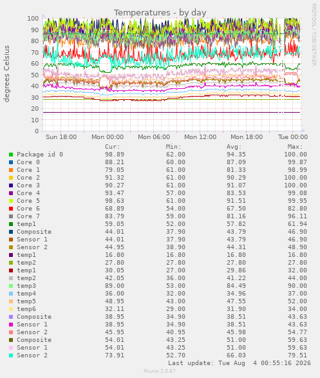Image resolution: width=320 pixels, height=378 pixels.
Task: Click the Composite label with current 54.01
Action: coord(34,340)
